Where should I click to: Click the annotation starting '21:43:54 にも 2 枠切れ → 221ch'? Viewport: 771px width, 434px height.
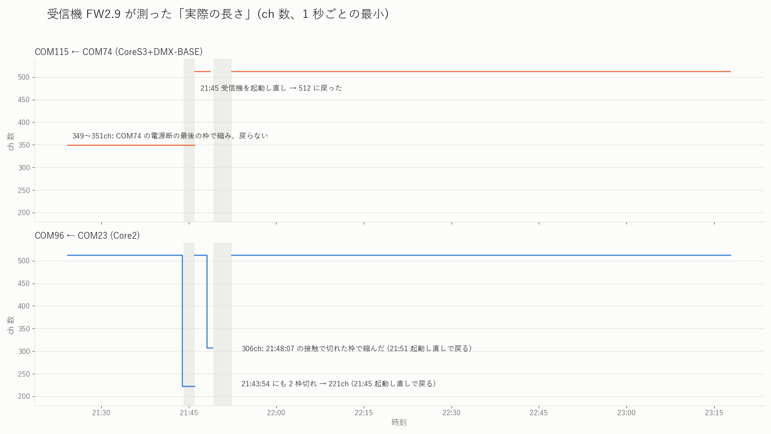(x=338, y=384)
